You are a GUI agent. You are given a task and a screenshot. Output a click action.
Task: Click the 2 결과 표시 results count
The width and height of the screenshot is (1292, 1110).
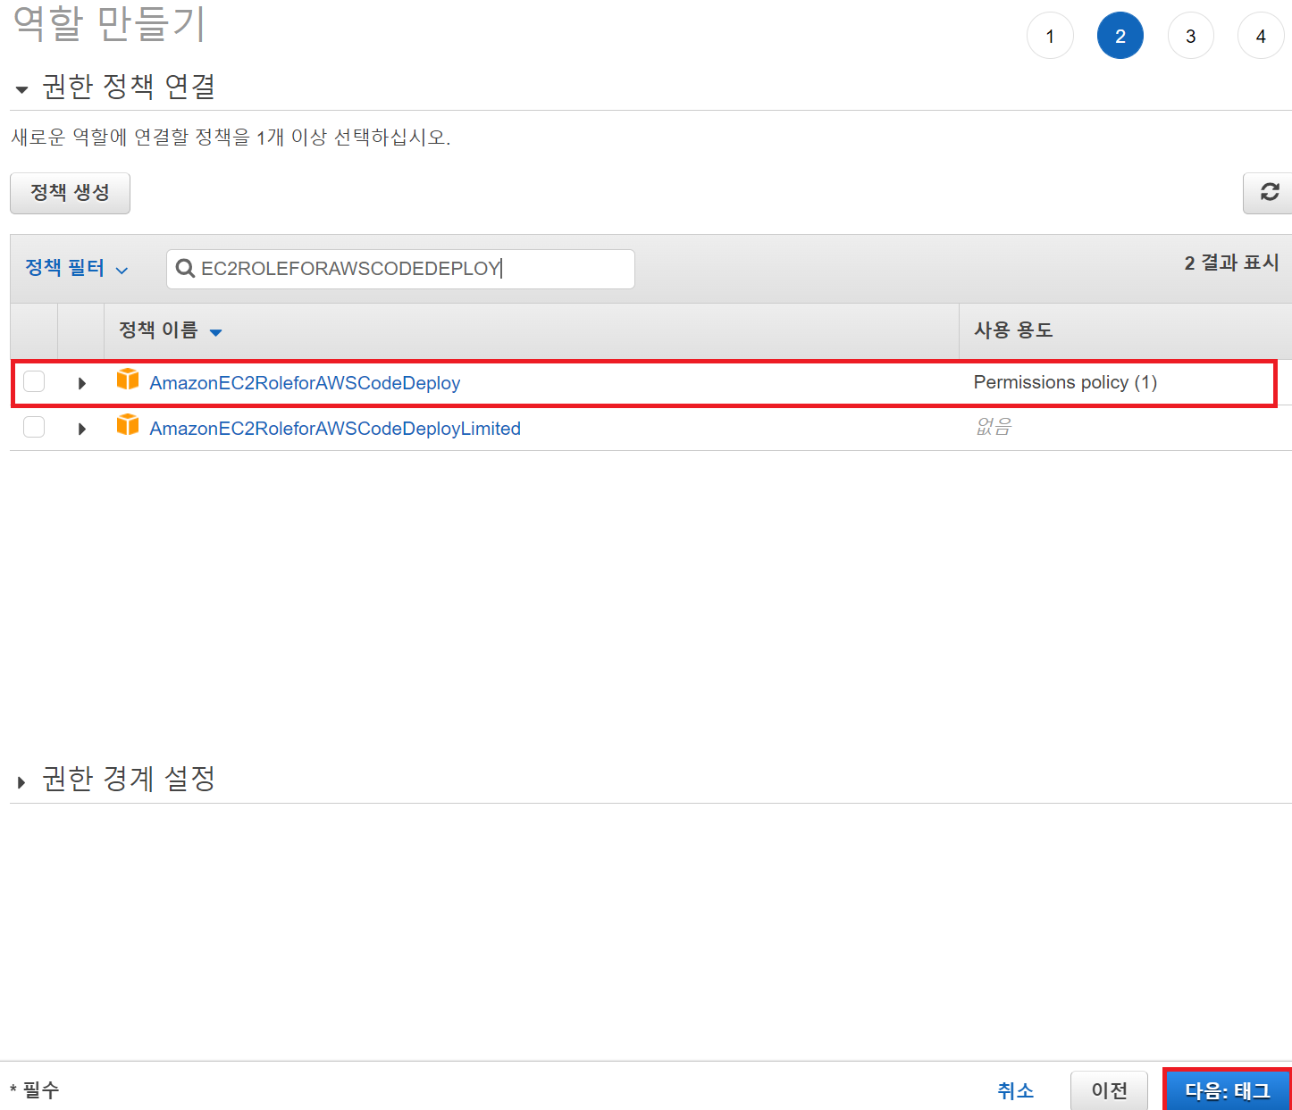tap(1231, 263)
